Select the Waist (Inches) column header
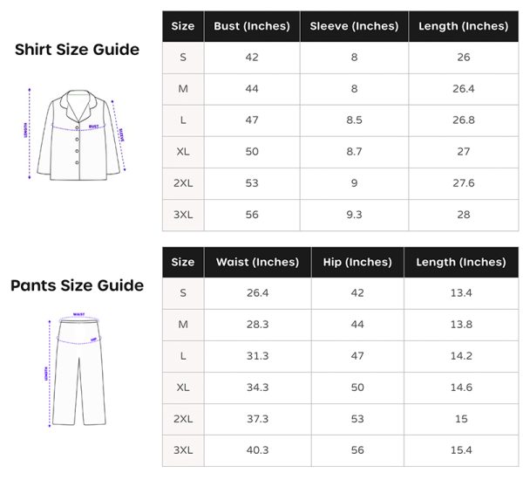The image size is (523, 480). 257,262
